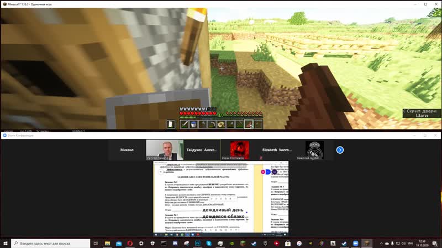The width and height of the screenshot is (442, 248).
Task: Open Photoshop from the taskbar
Action: [x=198, y=243]
